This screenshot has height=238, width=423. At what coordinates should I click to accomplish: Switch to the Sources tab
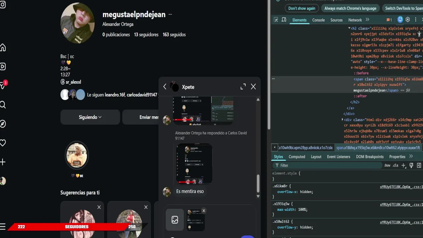tap(336, 20)
